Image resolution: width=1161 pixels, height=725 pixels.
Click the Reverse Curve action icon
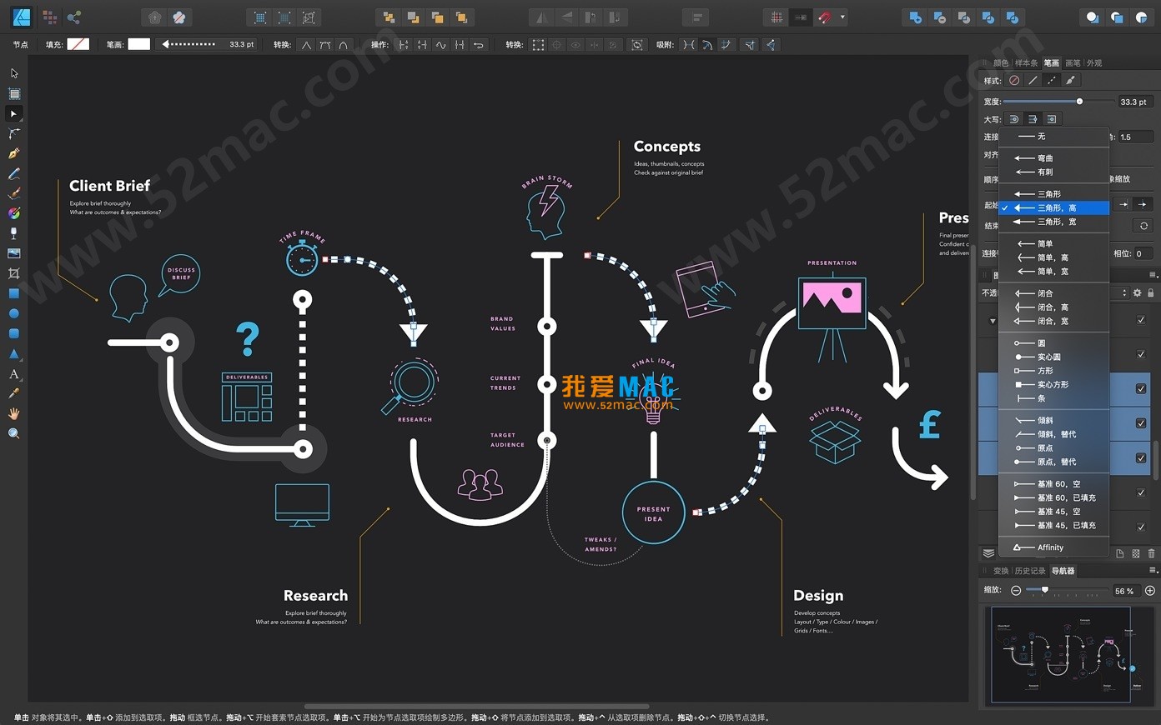coord(478,45)
